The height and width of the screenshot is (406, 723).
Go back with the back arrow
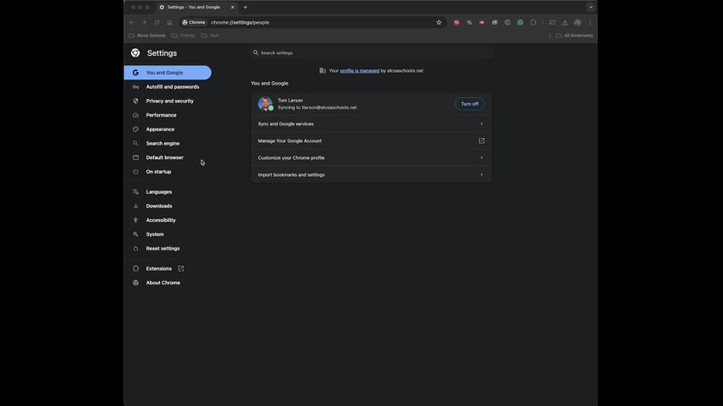pos(132,22)
